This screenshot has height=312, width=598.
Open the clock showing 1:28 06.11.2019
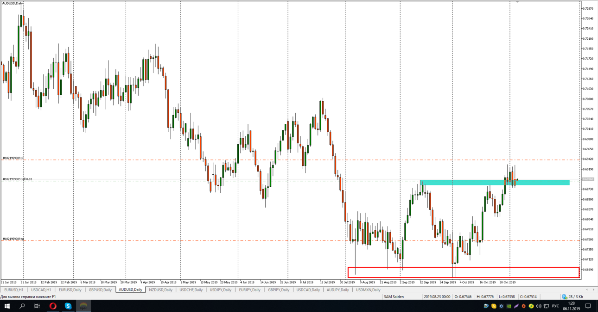pyautogui.click(x=571, y=306)
